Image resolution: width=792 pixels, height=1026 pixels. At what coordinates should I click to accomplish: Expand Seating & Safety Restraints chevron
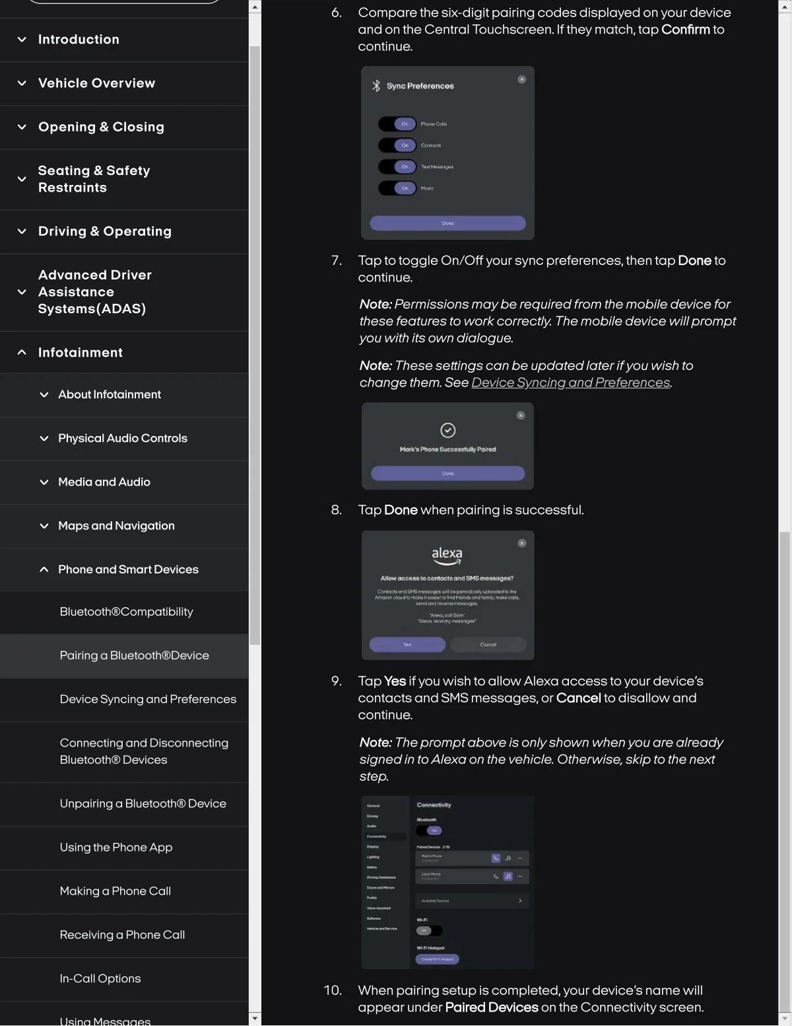click(22, 179)
